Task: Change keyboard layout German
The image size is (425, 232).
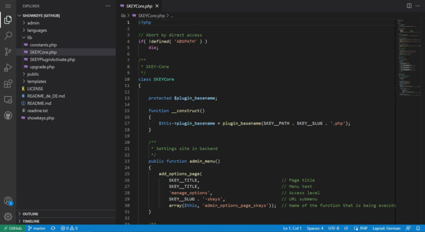Action: (x=386, y=228)
